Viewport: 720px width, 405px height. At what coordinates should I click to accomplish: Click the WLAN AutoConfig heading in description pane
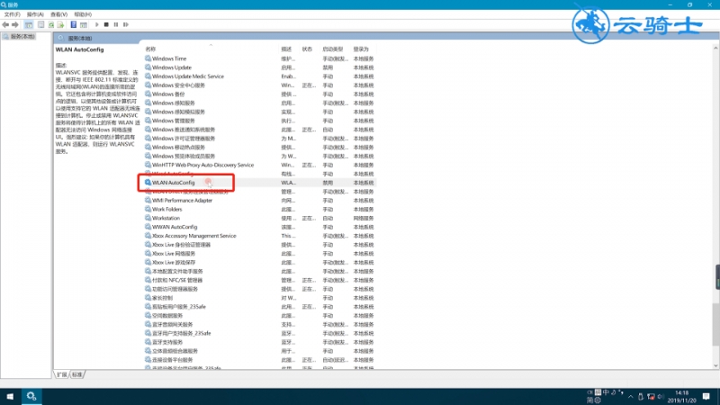click(80, 49)
